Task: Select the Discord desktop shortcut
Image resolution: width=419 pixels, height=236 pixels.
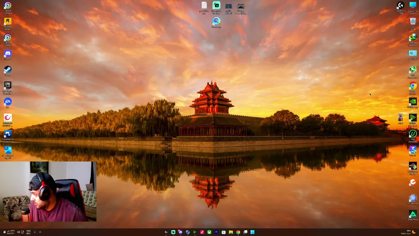Action: (8, 55)
